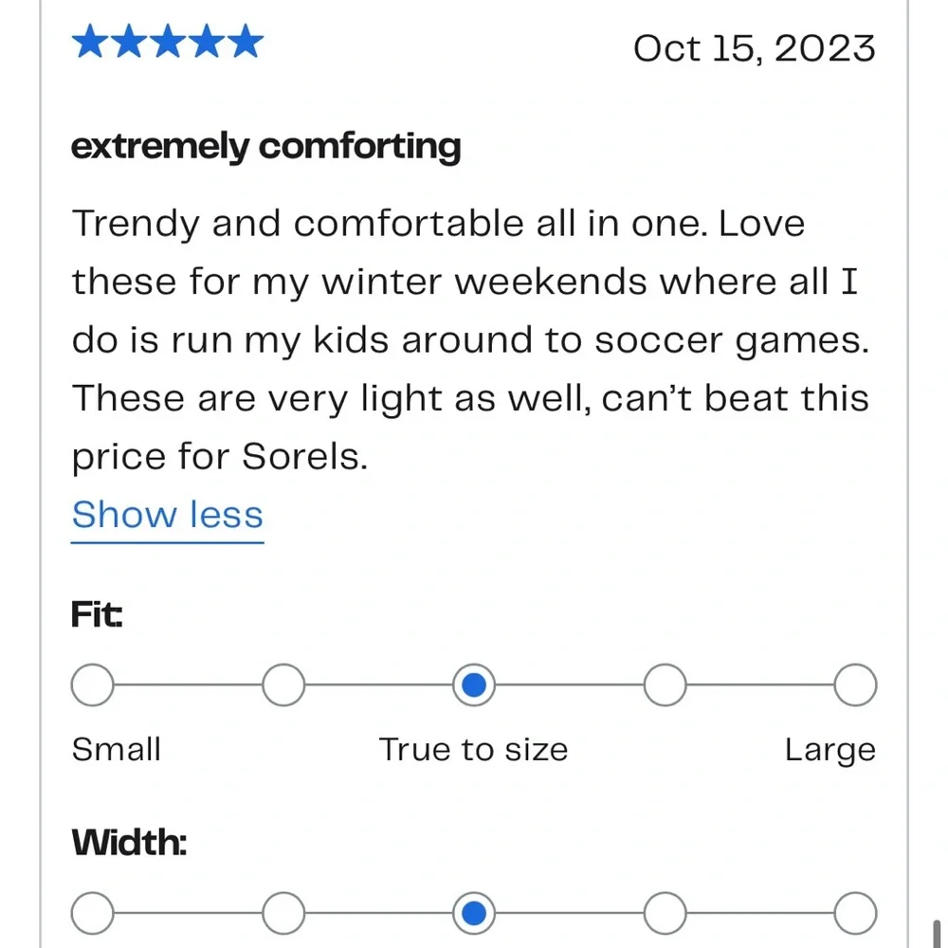Screen dimensions: 948x948
Task: Collapse the review using Show less
Action: click(167, 514)
